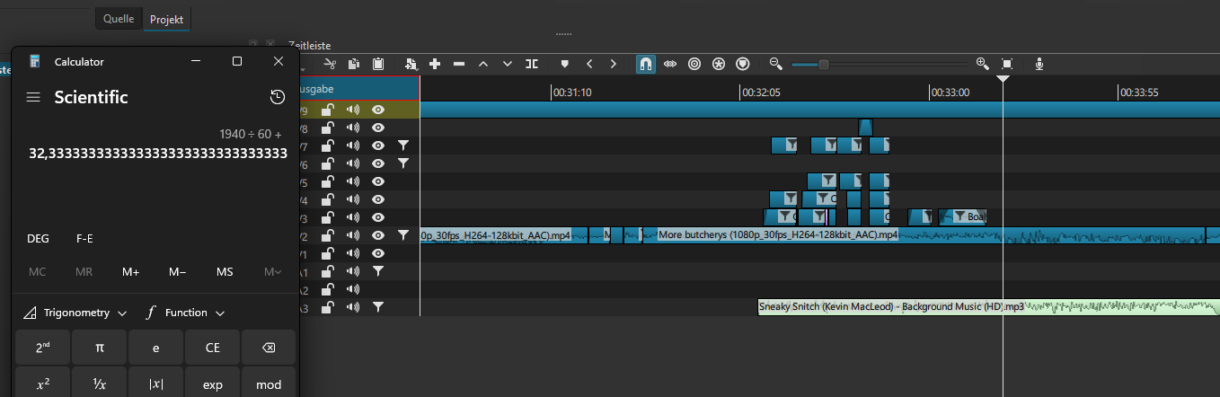Toggle the Ripple trim and drop button
Screen dimensions: 1220x397
(x=694, y=64)
